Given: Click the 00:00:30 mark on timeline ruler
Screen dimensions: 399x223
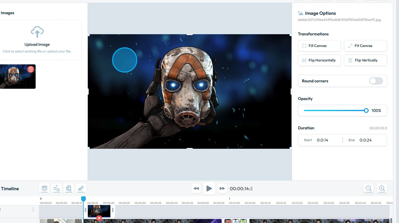Looking at the screenshot, I should 140,203.
